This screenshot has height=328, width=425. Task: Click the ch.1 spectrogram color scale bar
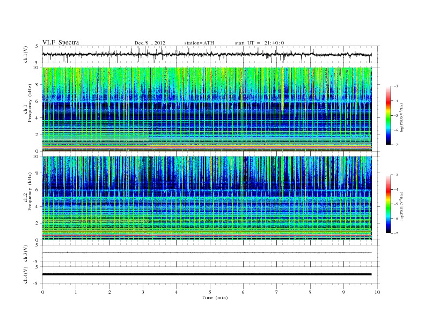coord(388,116)
